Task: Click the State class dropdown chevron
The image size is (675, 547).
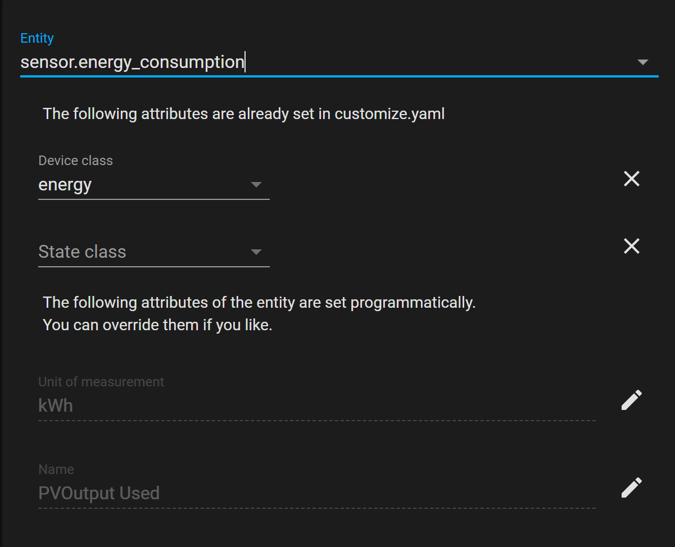Action: pos(257,252)
